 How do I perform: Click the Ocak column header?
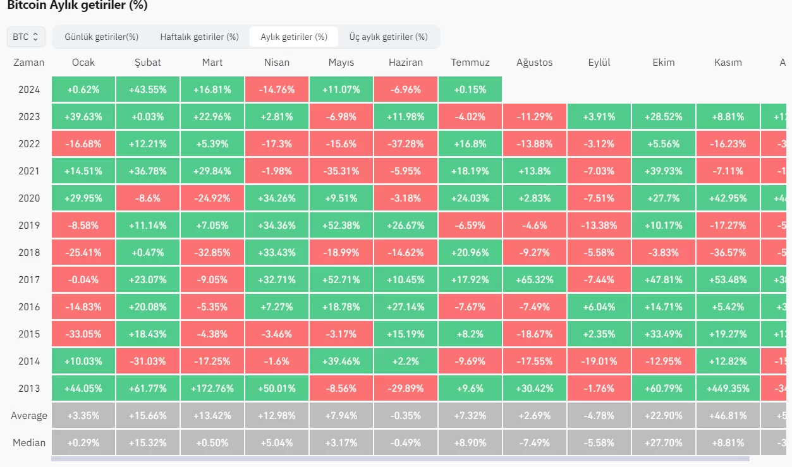83,62
